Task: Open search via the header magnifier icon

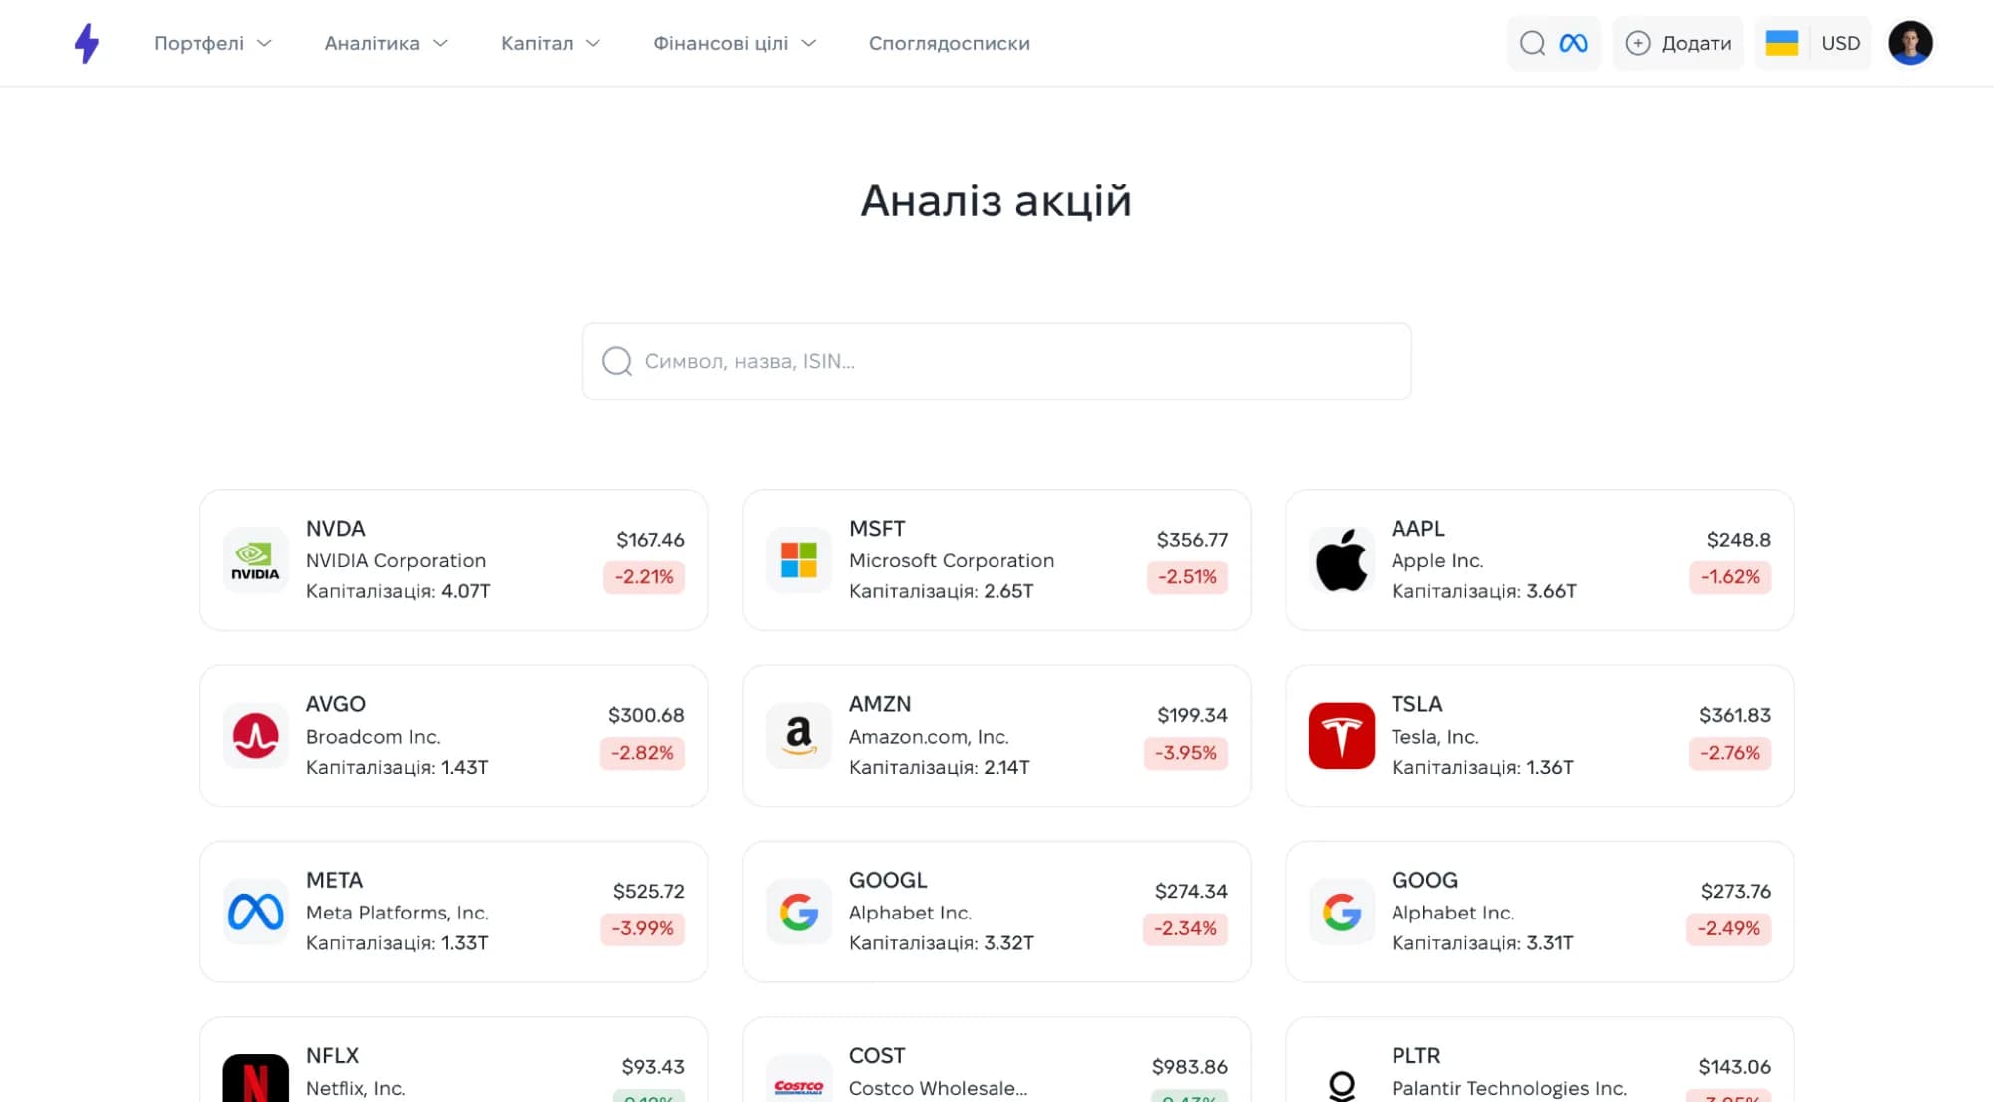Action: (1532, 43)
